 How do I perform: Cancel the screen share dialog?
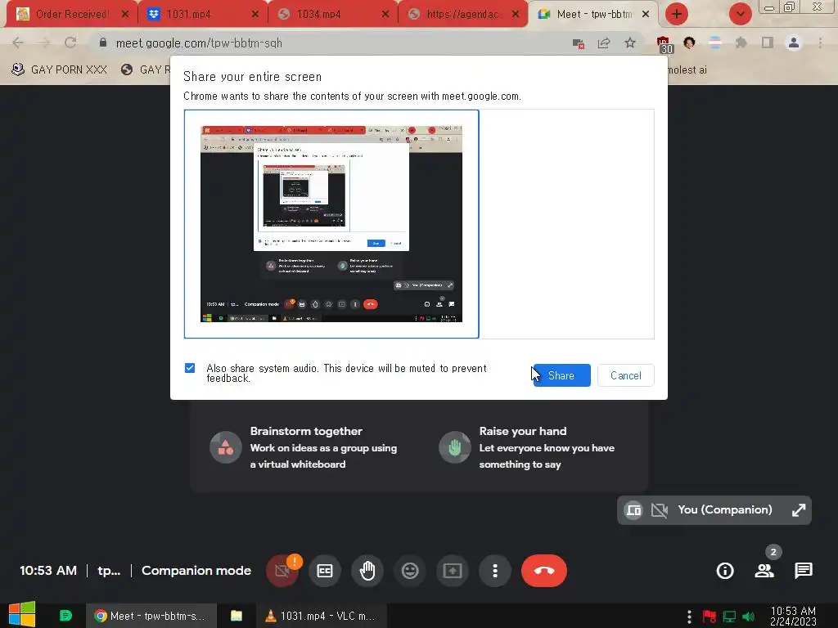(625, 375)
